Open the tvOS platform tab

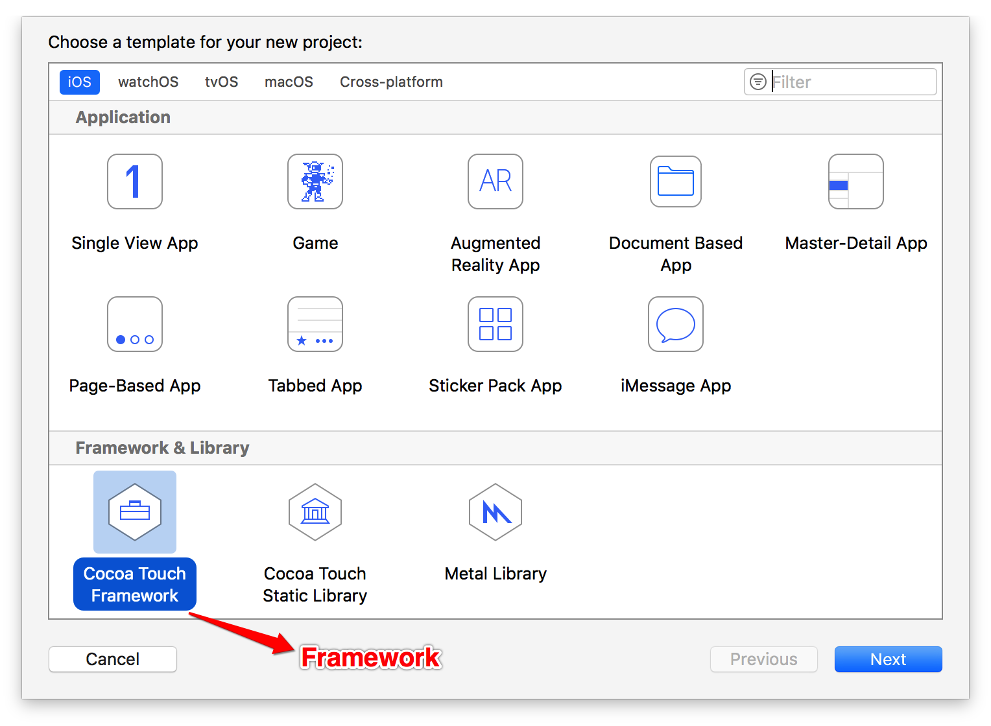pos(221,82)
